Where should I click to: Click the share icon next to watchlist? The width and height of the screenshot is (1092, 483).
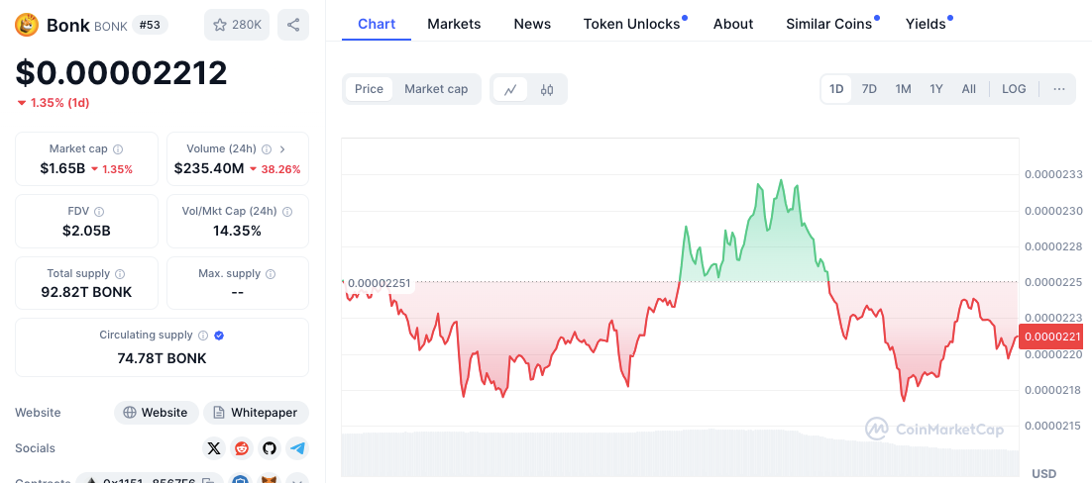point(292,24)
